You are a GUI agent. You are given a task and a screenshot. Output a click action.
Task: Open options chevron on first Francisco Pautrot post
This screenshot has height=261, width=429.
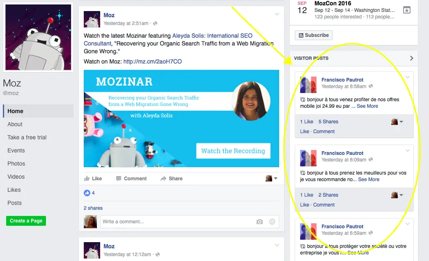click(408, 77)
